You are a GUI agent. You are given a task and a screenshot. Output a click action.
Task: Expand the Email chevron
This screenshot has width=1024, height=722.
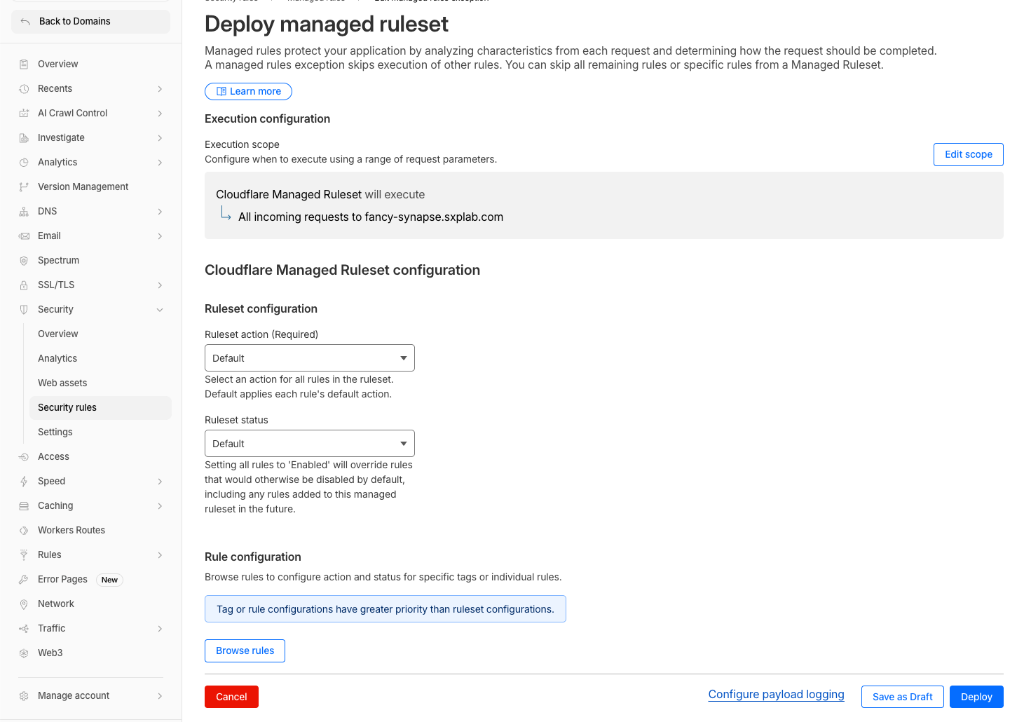(x=160, y=236)
